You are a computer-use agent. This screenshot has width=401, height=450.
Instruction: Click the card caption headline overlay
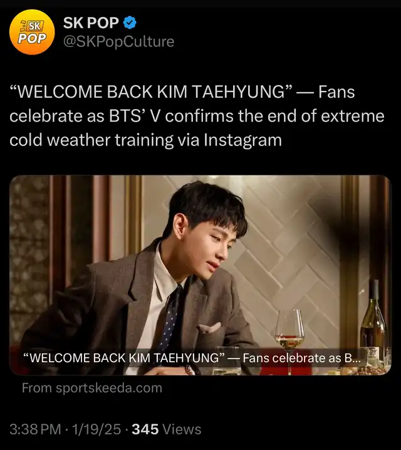tap(192, 358)
